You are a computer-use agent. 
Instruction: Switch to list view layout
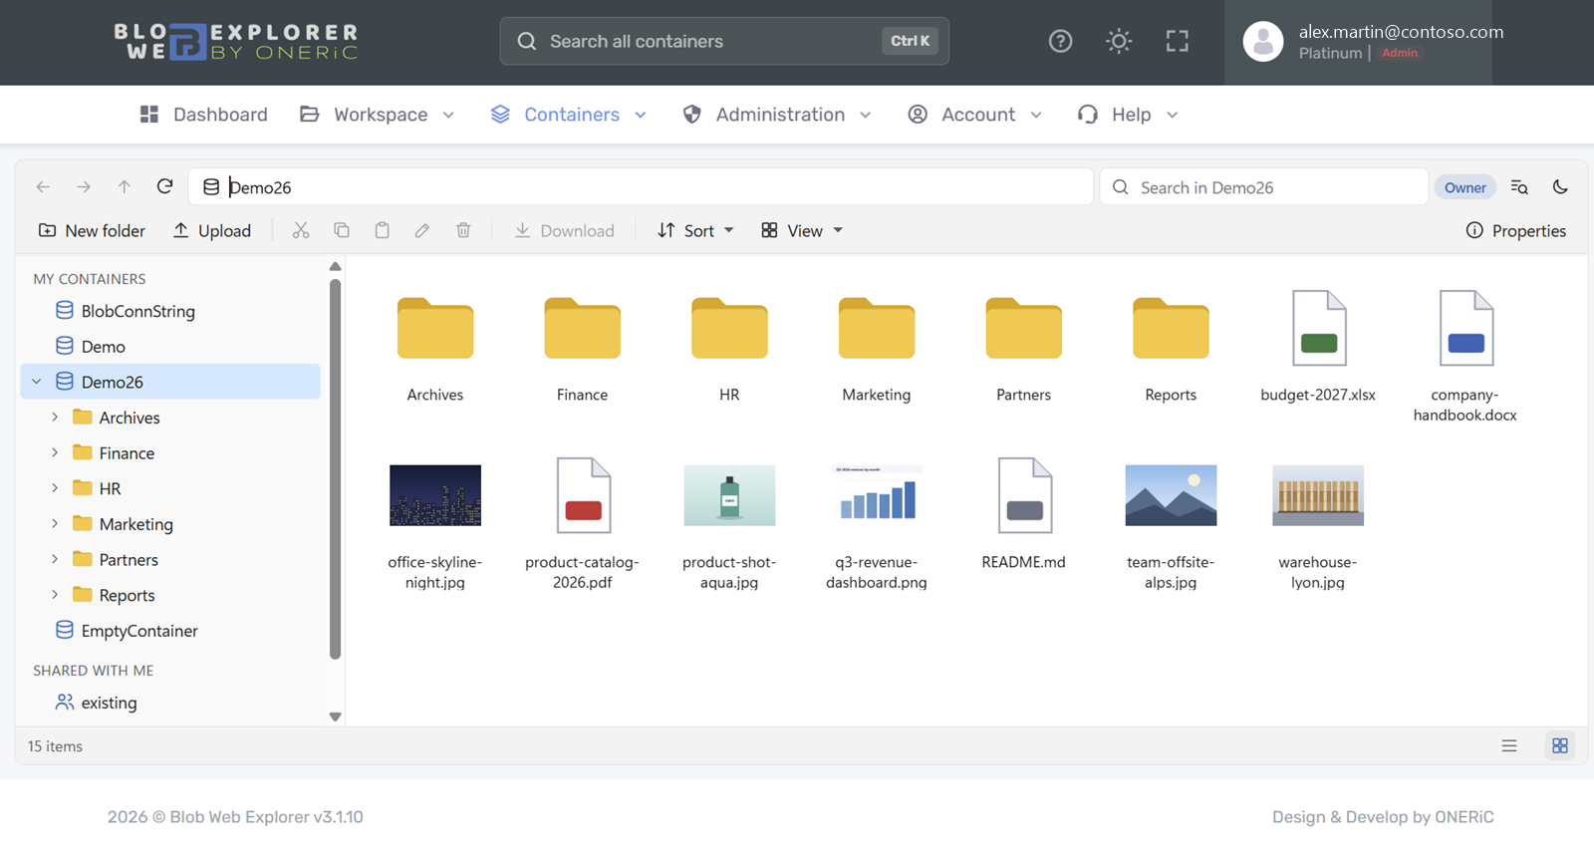[x=1509, y=745]
